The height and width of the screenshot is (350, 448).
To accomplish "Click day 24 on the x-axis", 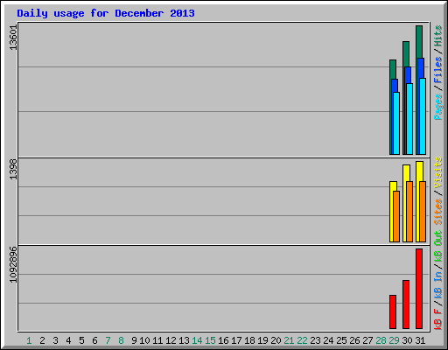I will click(x=328, y=340).
